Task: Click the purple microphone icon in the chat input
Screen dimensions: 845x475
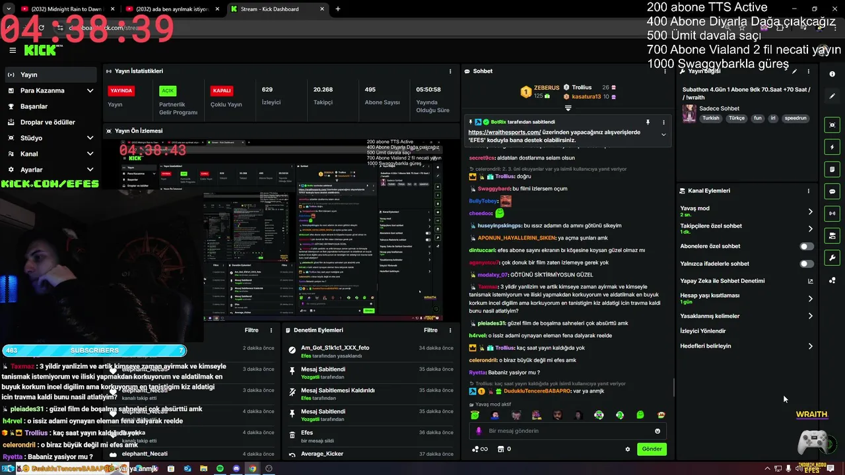Action: point(479,431)
